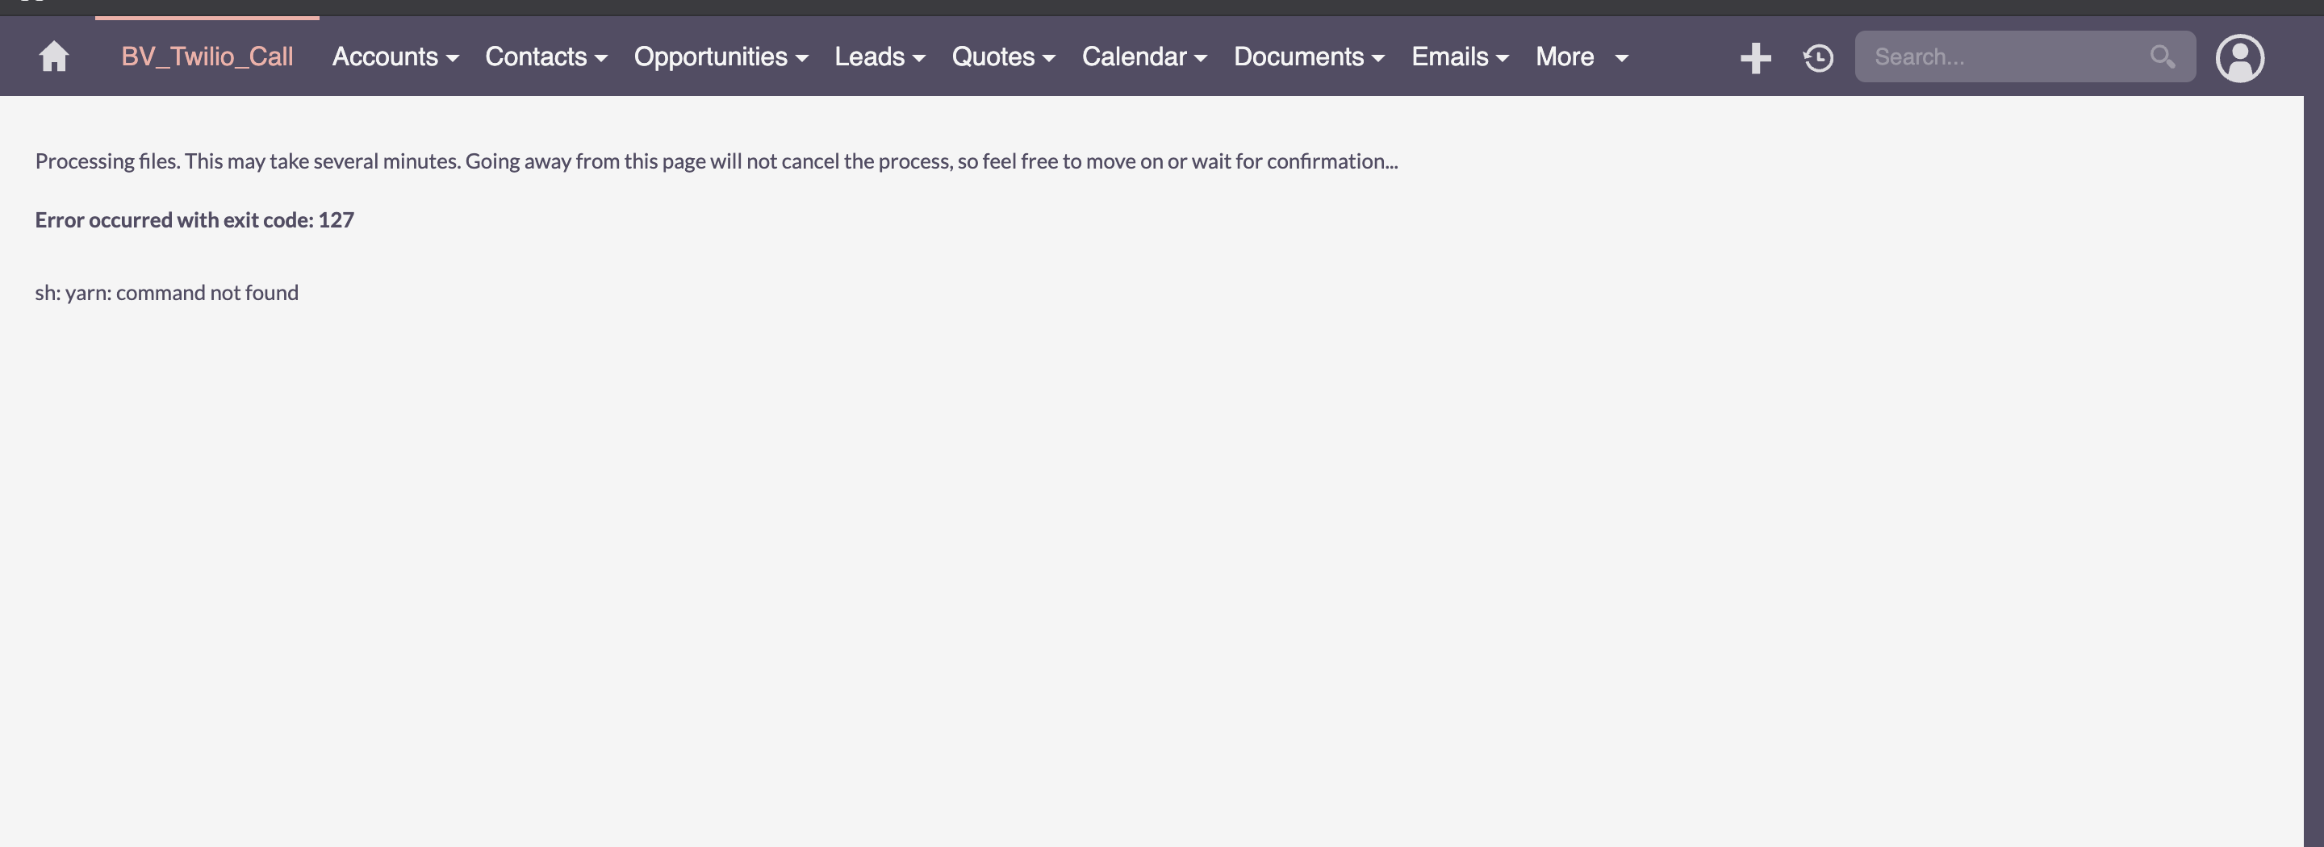
Task: Open the Quotes dropdown
Action: point(1002,56)
